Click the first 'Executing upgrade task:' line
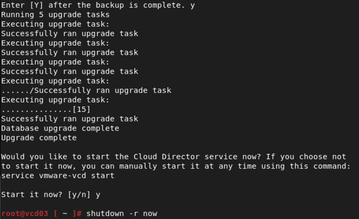The width and height of the screenshot is (359, 219). (x=55, y=24)
